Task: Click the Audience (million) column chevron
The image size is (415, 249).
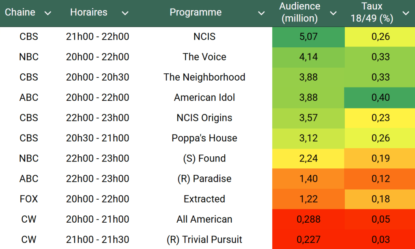Action: tap(333, 13)
